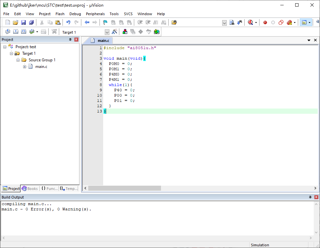Viewport: 320px width, 248px height.
Task: Collapse the Target 1 tree node
Action: coord(12,53)
